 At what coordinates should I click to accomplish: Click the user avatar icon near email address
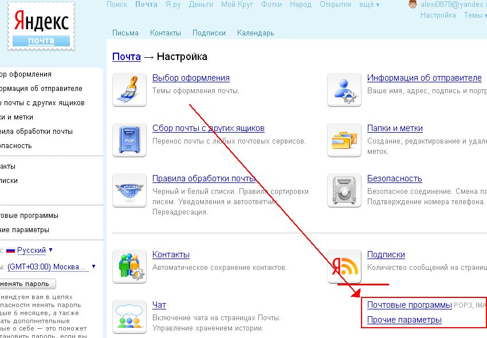(413, 4)
